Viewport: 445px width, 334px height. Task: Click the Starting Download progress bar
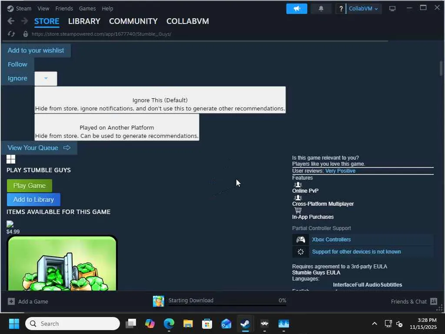(227, 305)
